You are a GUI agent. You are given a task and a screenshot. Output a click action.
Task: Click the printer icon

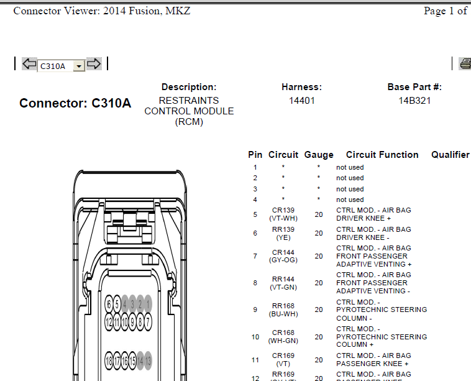tap(465, 63)
